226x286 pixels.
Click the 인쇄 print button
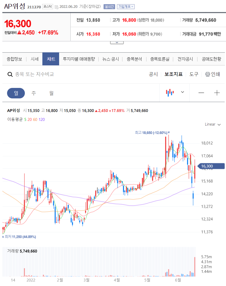tap(212, 74)
